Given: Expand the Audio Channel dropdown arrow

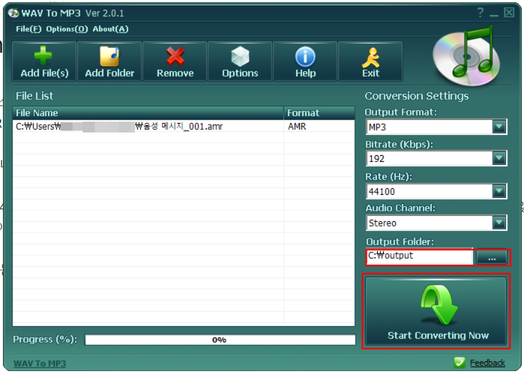Looking at the screenshot, I should tap(499, 222).
